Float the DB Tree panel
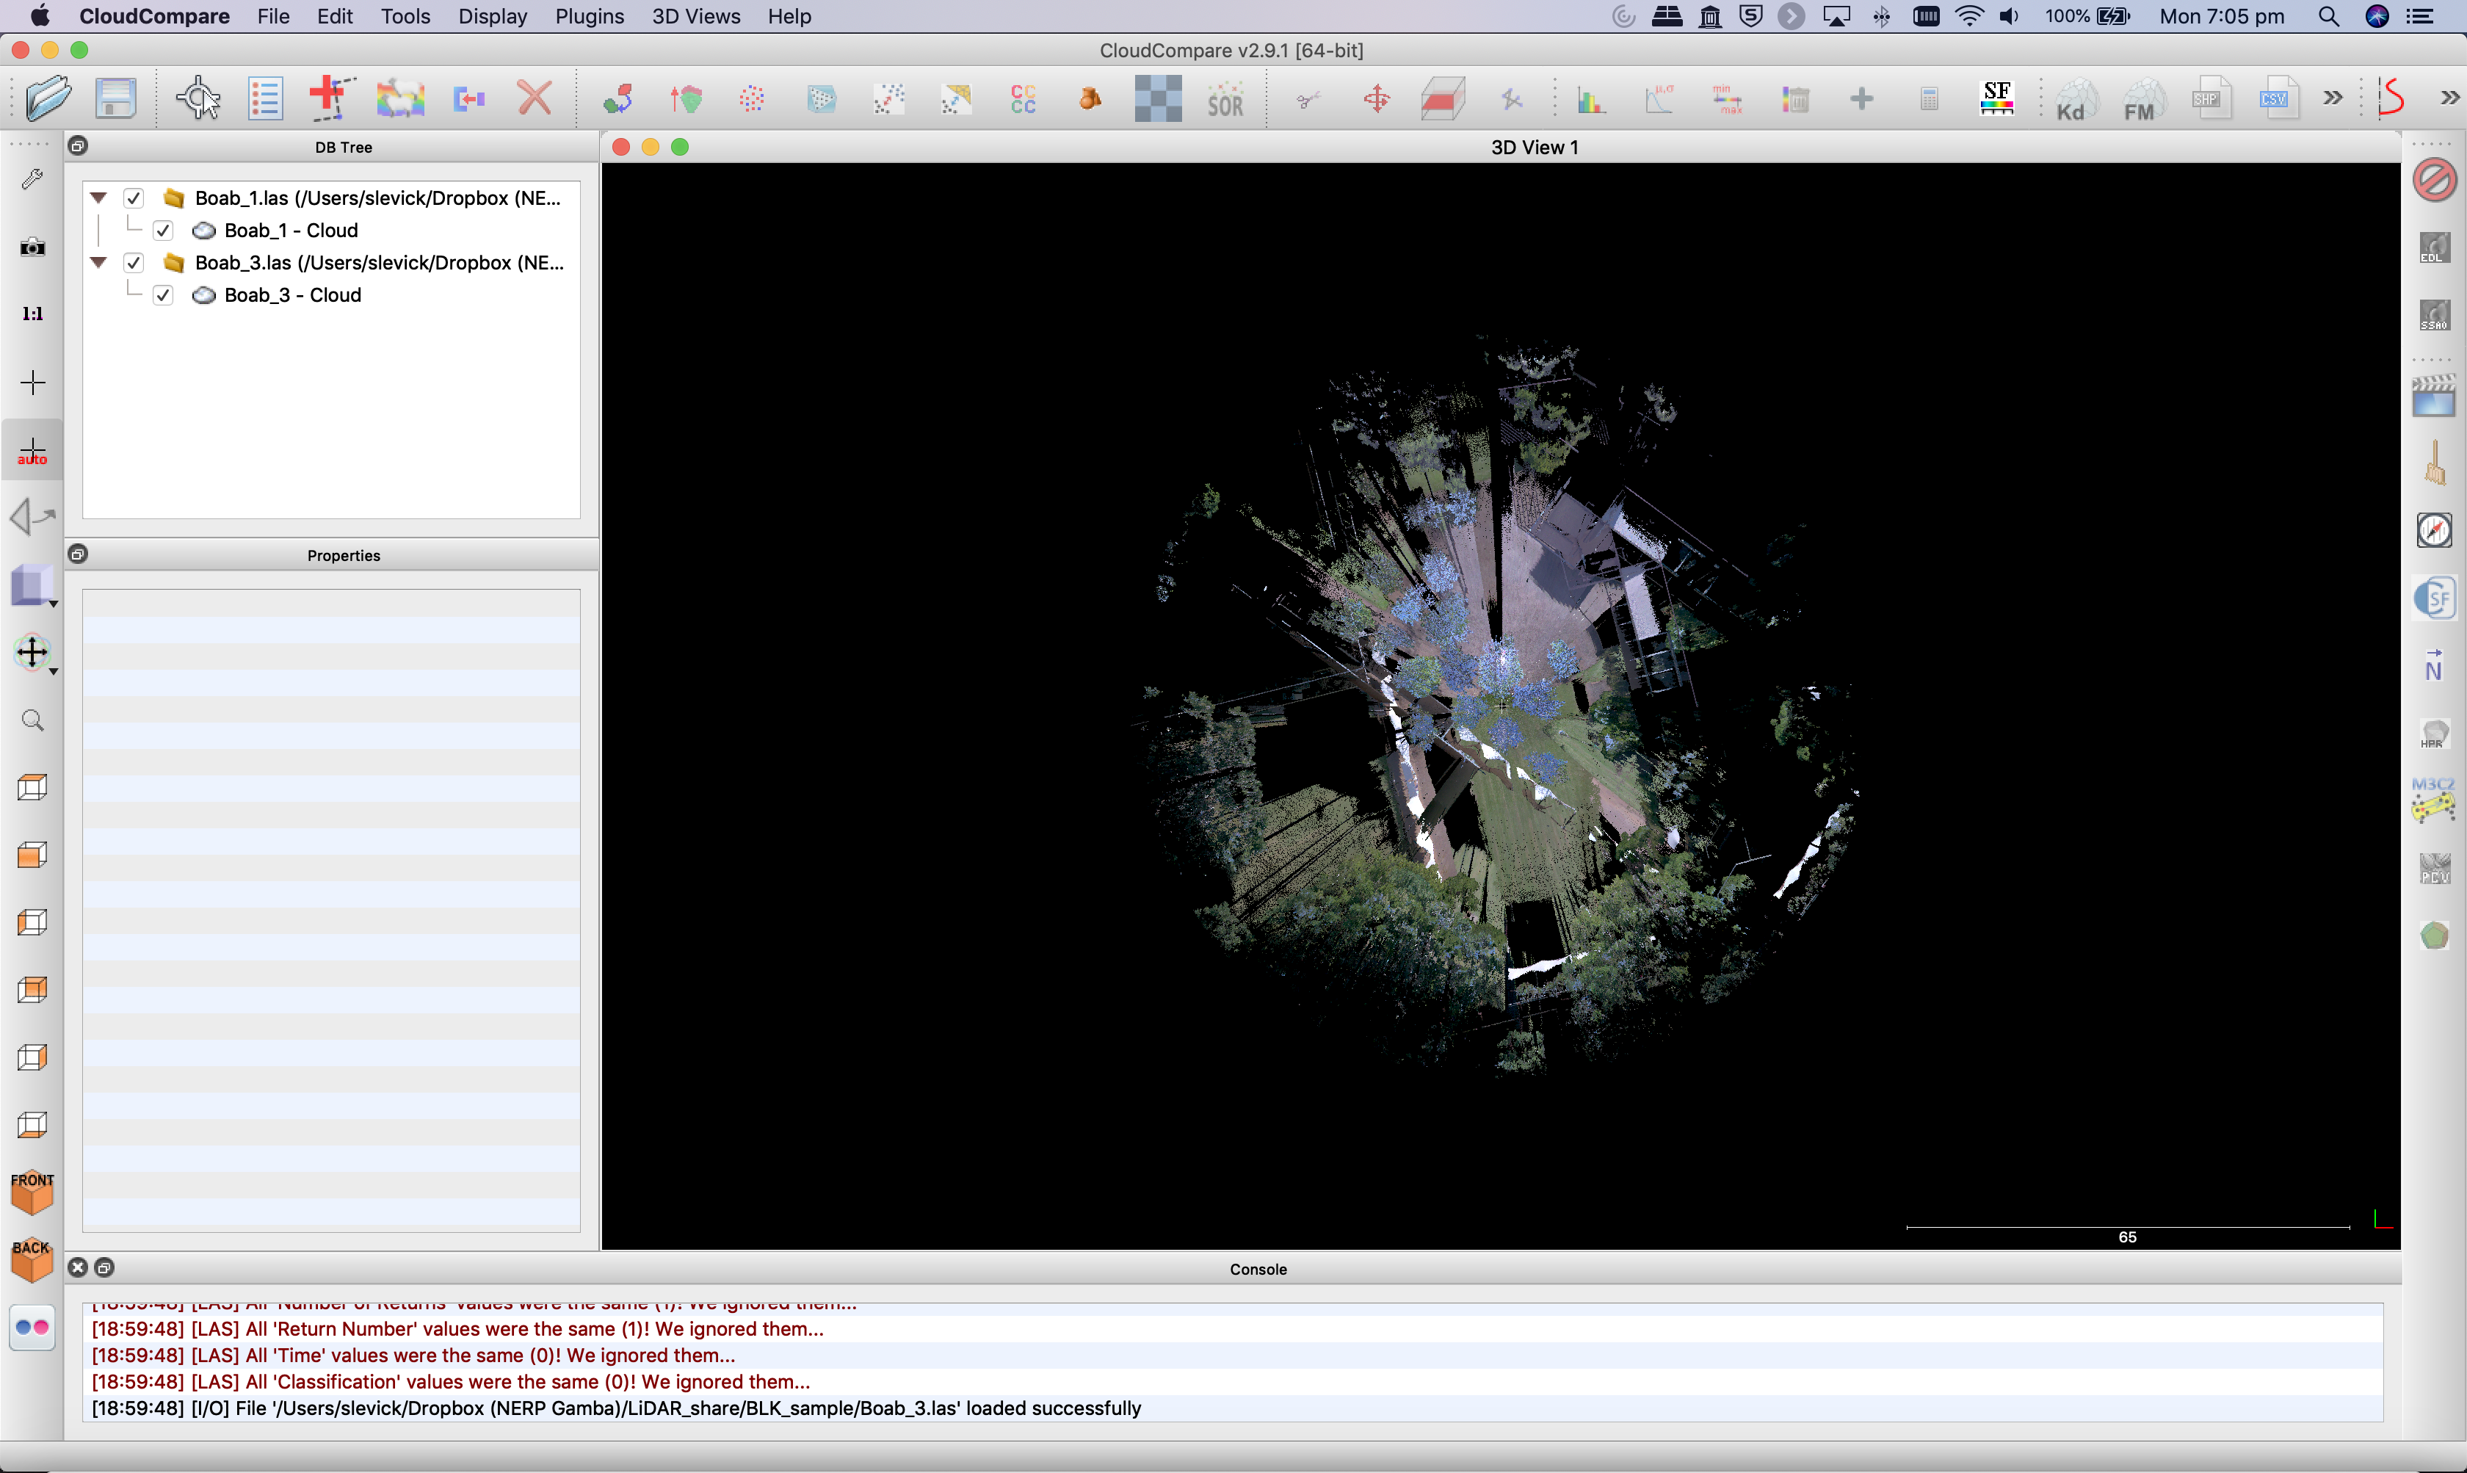Image resolution: width=2467 pixels, height=1473 pixels. coord(77,146)
